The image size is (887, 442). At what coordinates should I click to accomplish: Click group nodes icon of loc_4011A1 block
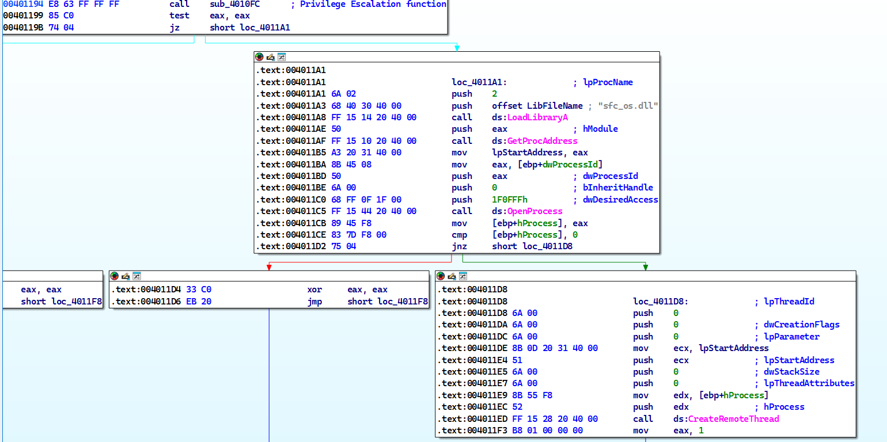282,57
